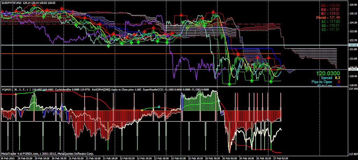358x160 pixels.
Task: Click the 21 Feb 02:30 time label
Action: pos(76,158)
